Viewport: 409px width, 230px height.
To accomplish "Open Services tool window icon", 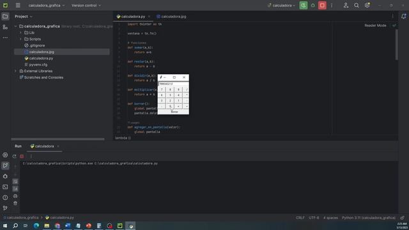I will (5, 155).
